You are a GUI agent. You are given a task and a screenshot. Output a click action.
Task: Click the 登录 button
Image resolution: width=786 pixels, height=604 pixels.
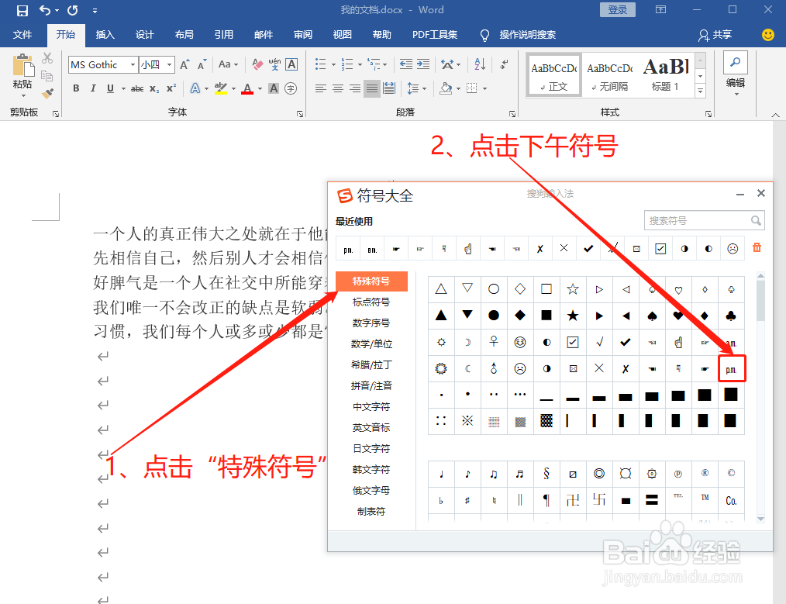[617, 9]
